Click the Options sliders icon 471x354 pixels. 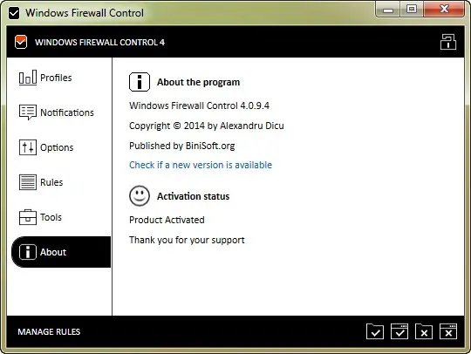pos(28,147)
